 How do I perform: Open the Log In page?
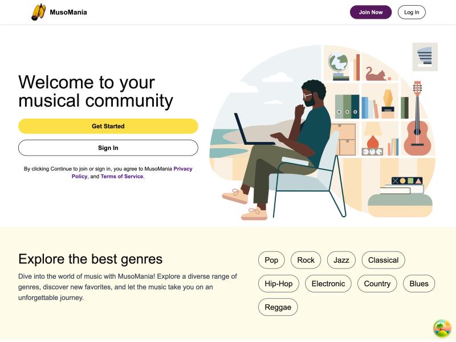coord(412,12)
